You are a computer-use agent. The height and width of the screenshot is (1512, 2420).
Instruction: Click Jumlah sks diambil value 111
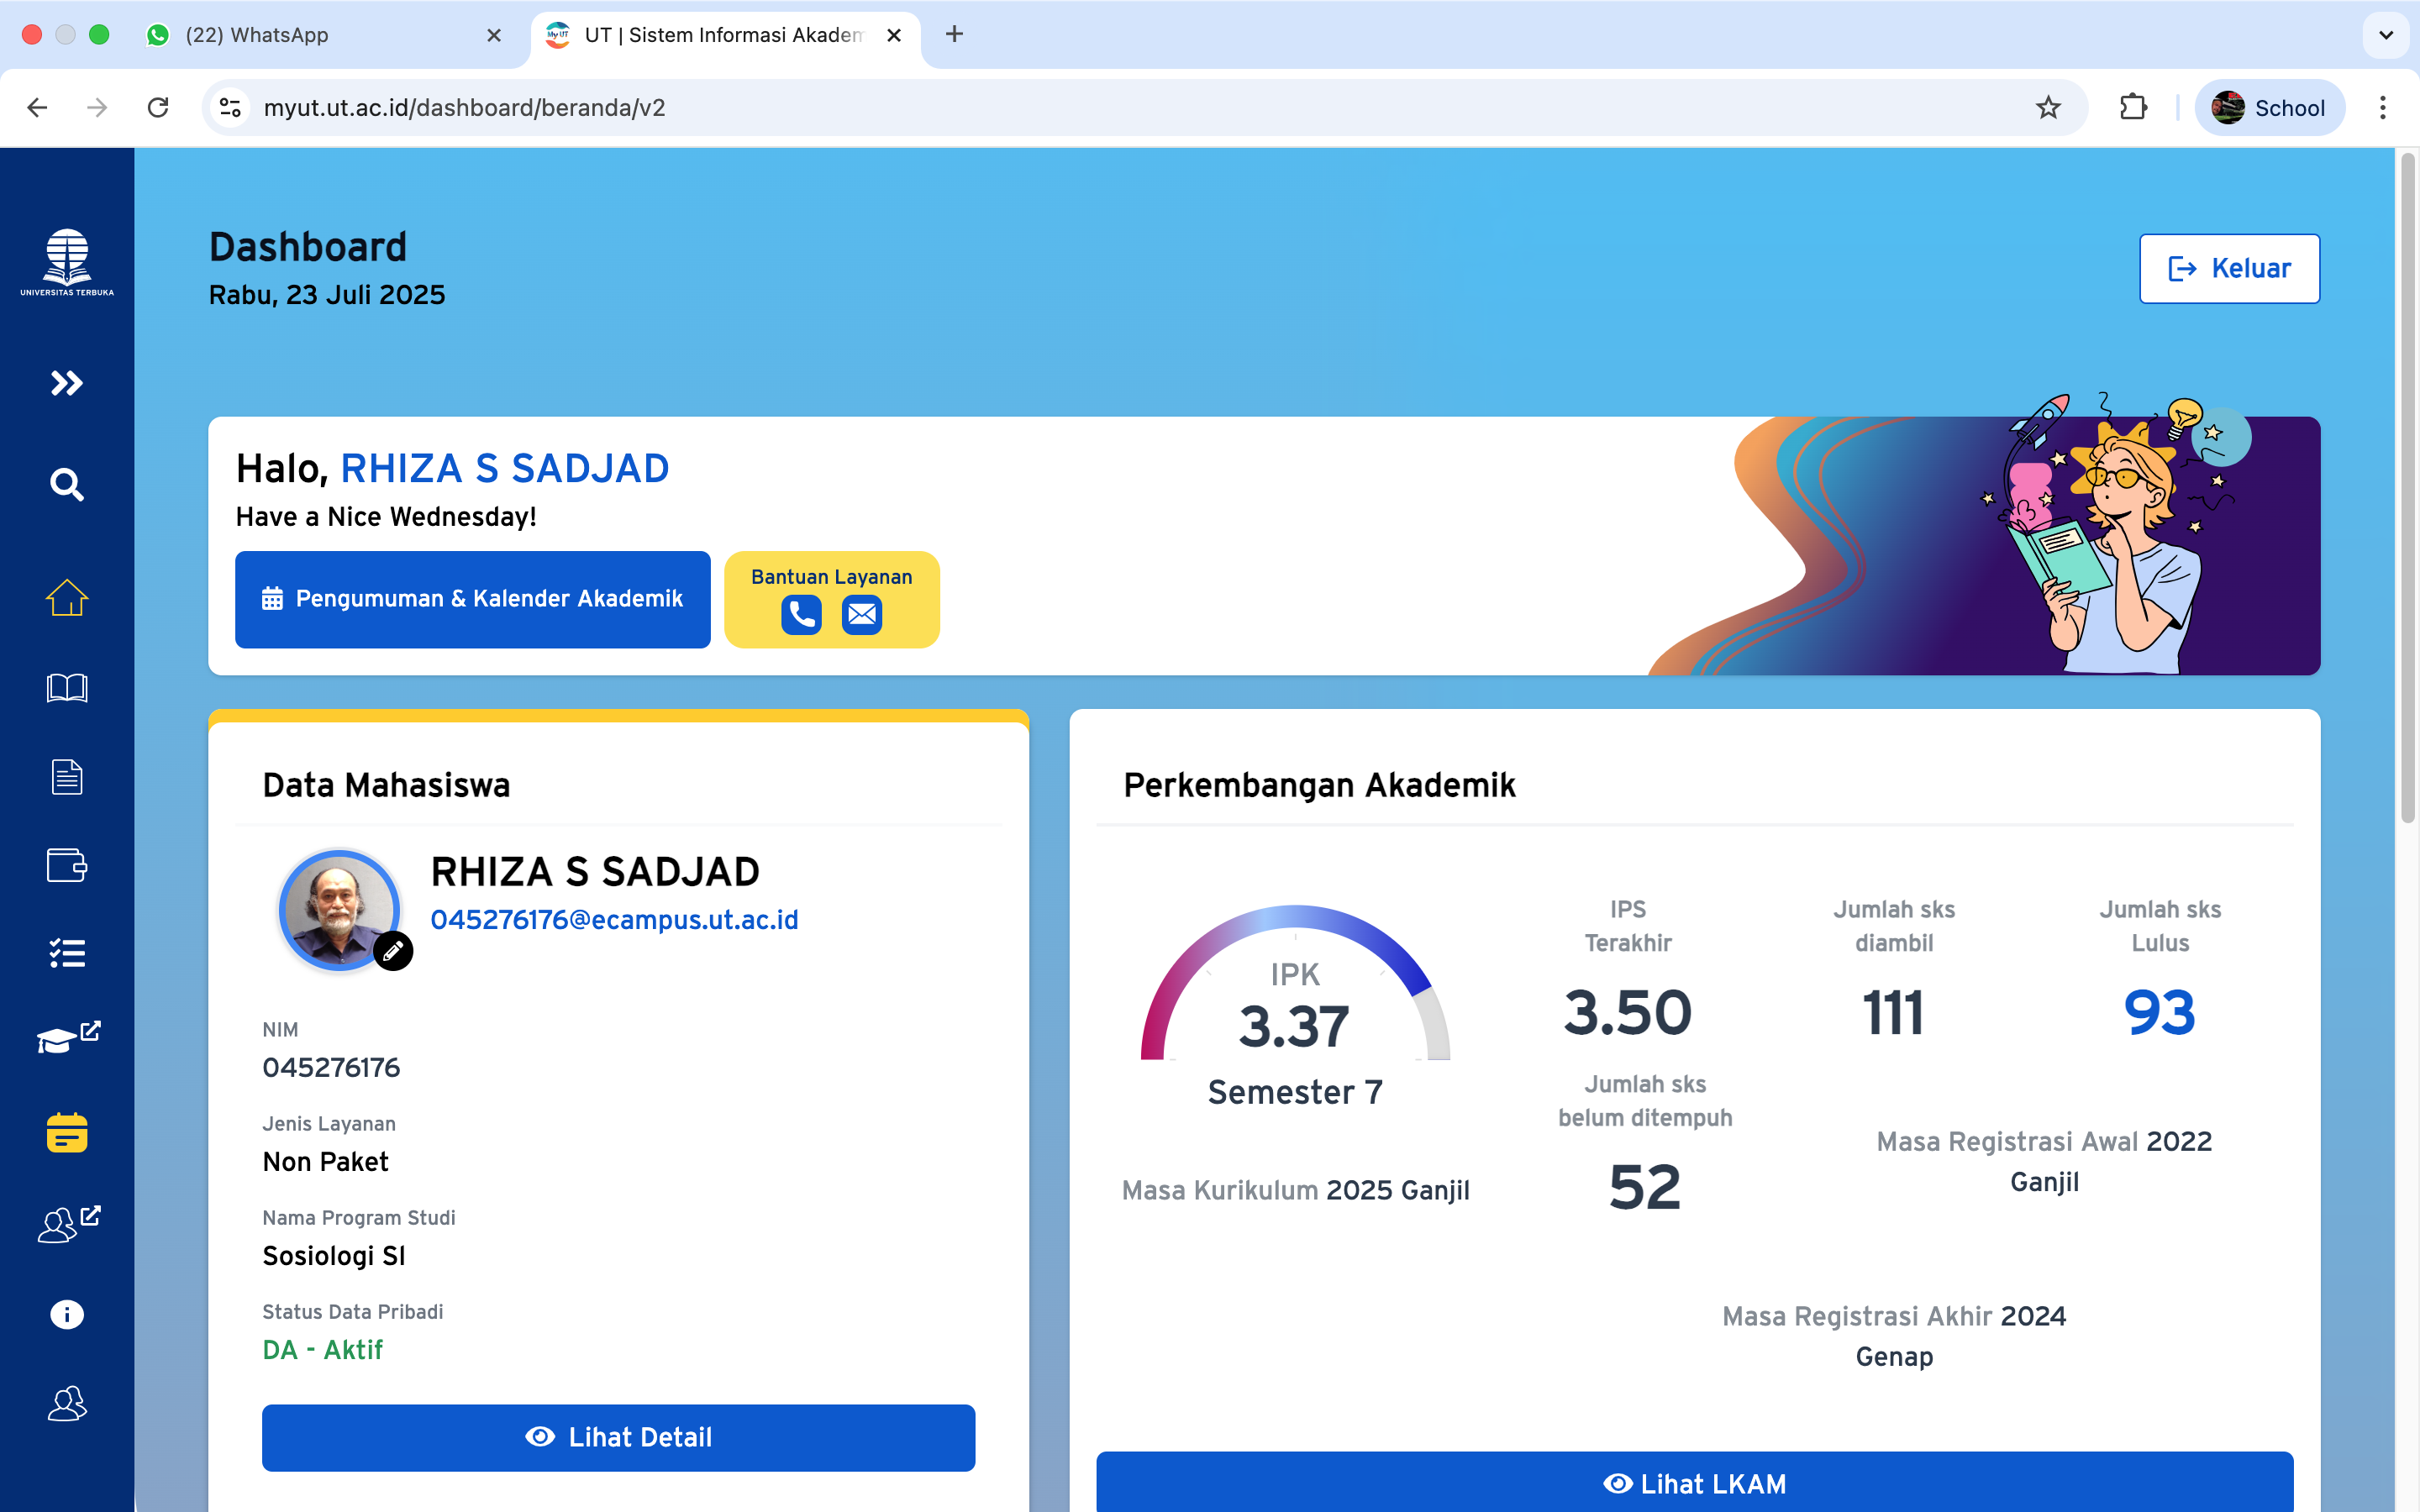1893,1012
